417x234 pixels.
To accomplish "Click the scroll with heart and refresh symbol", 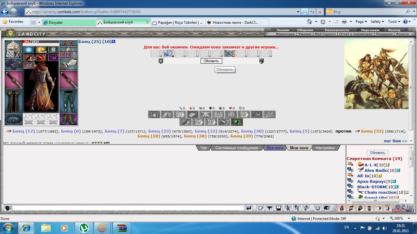I will click(x=229, y=54).
